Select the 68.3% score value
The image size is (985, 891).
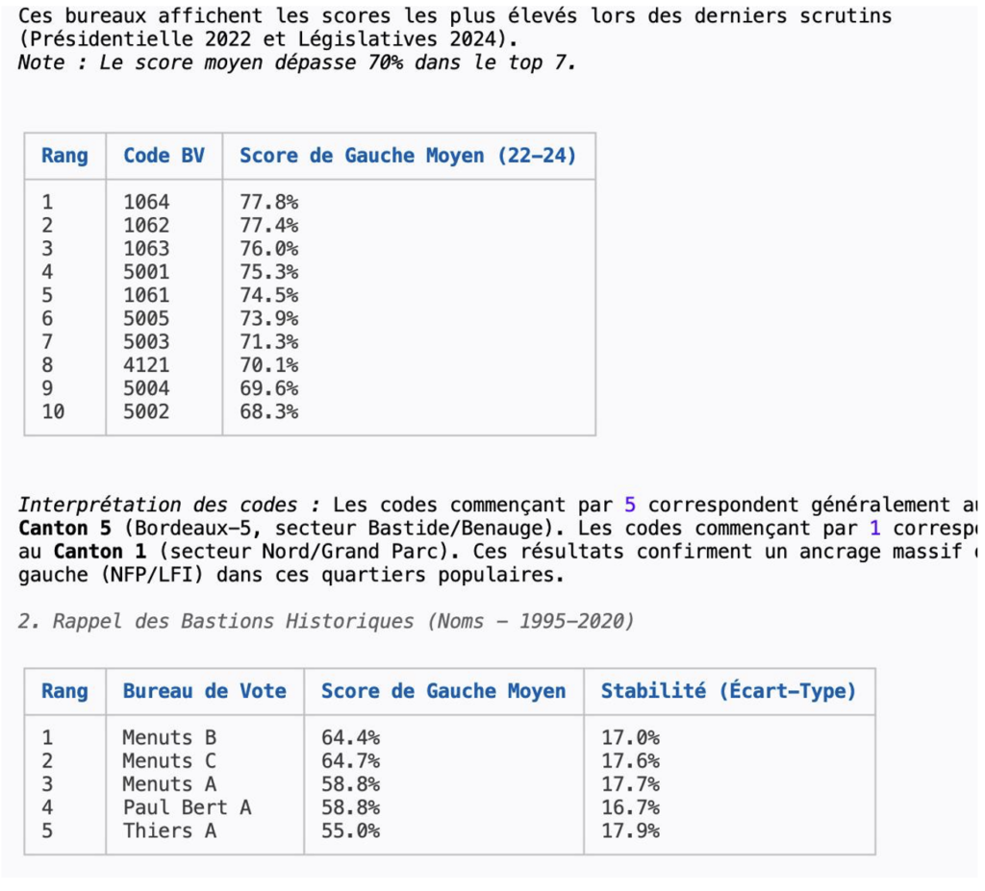point(268,412)
